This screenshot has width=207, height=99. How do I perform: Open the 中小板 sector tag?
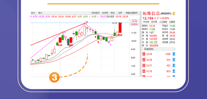click(146, 22)
